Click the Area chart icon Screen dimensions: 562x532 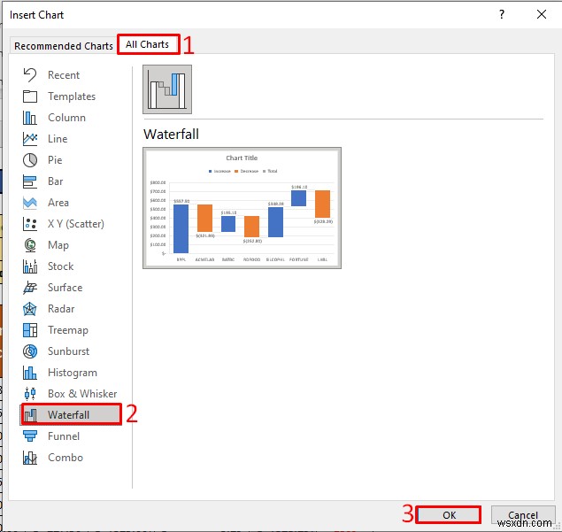(30, 203)
